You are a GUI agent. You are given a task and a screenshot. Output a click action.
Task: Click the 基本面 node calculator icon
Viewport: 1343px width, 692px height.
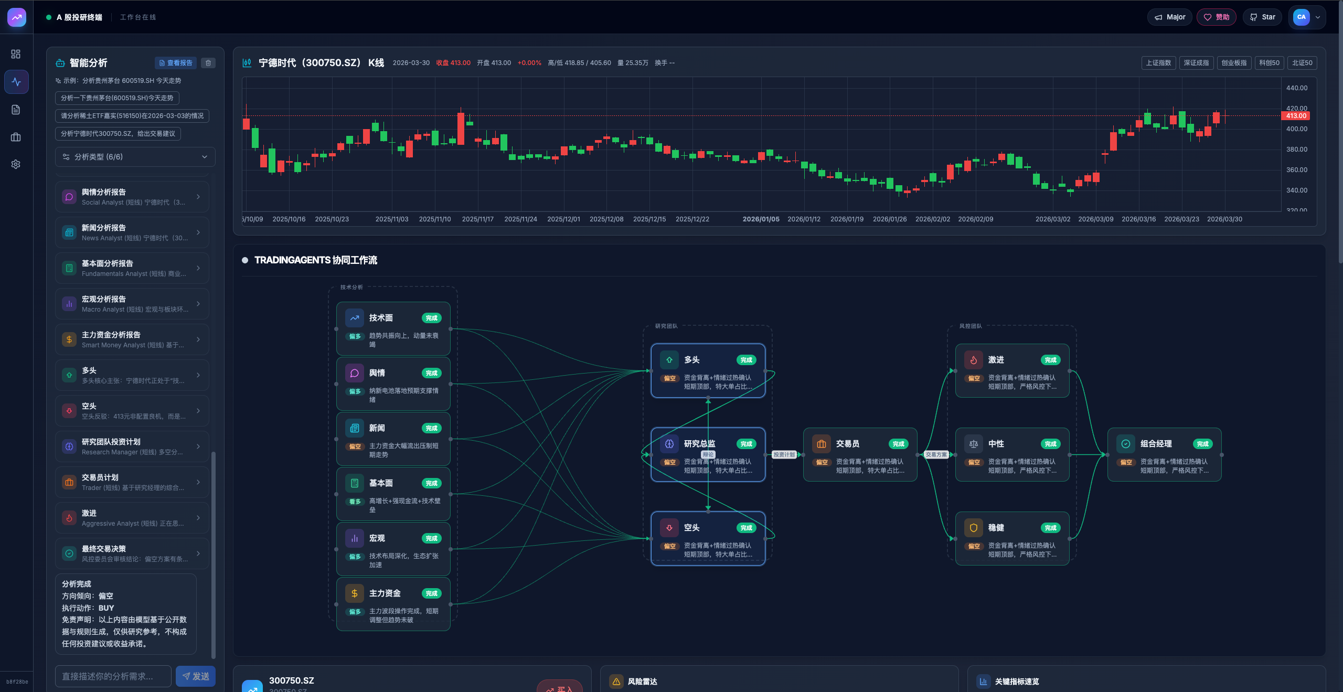pos(355,483)
